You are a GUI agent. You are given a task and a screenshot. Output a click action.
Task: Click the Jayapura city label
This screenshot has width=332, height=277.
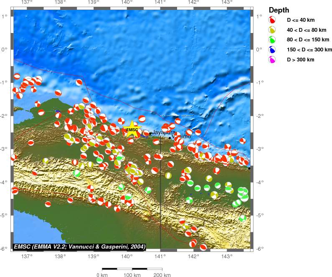pos(161,132)
